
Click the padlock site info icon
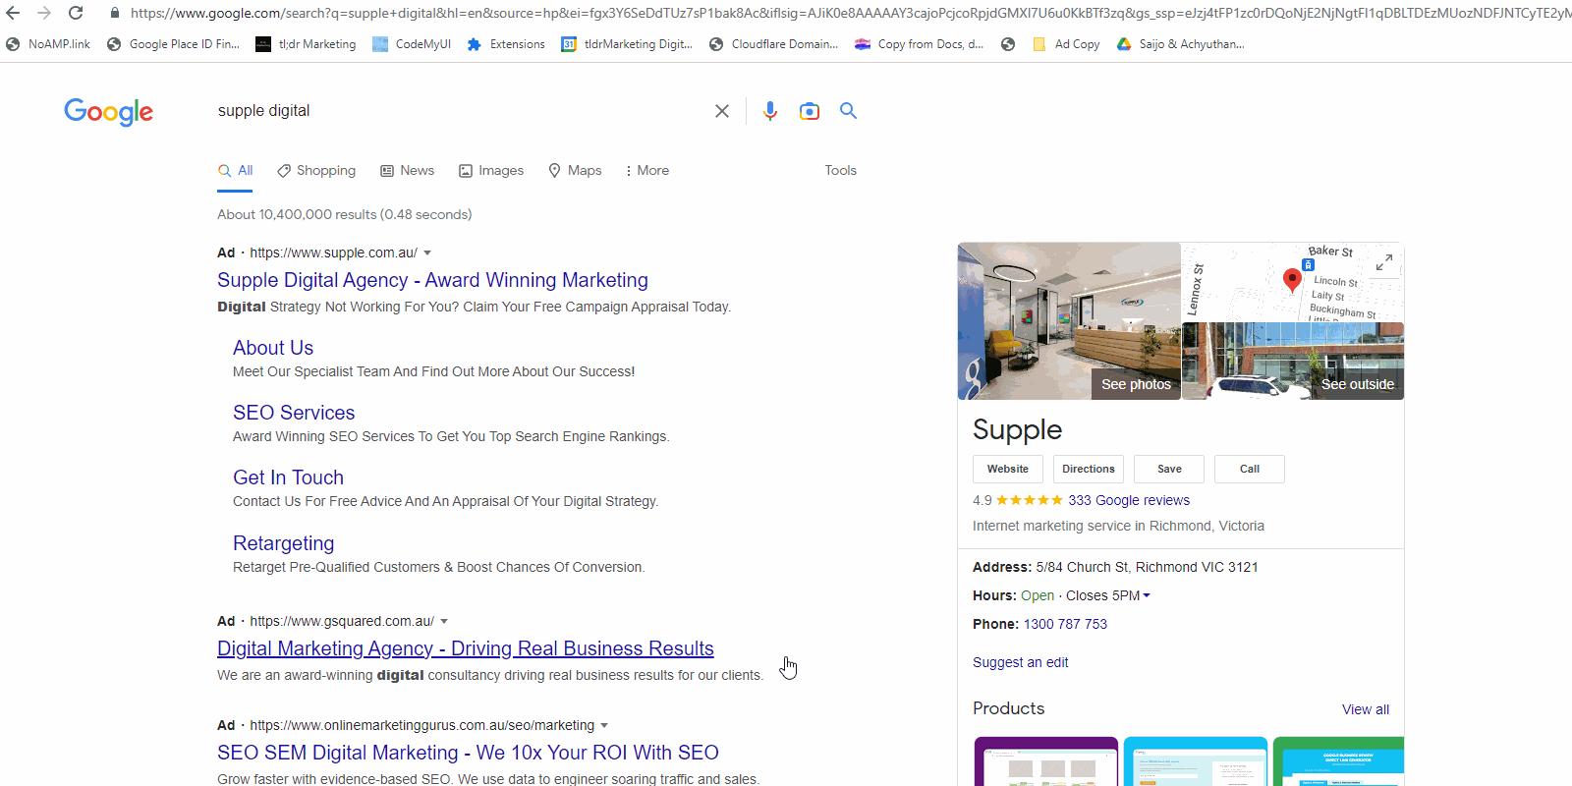tap(115, 13)
